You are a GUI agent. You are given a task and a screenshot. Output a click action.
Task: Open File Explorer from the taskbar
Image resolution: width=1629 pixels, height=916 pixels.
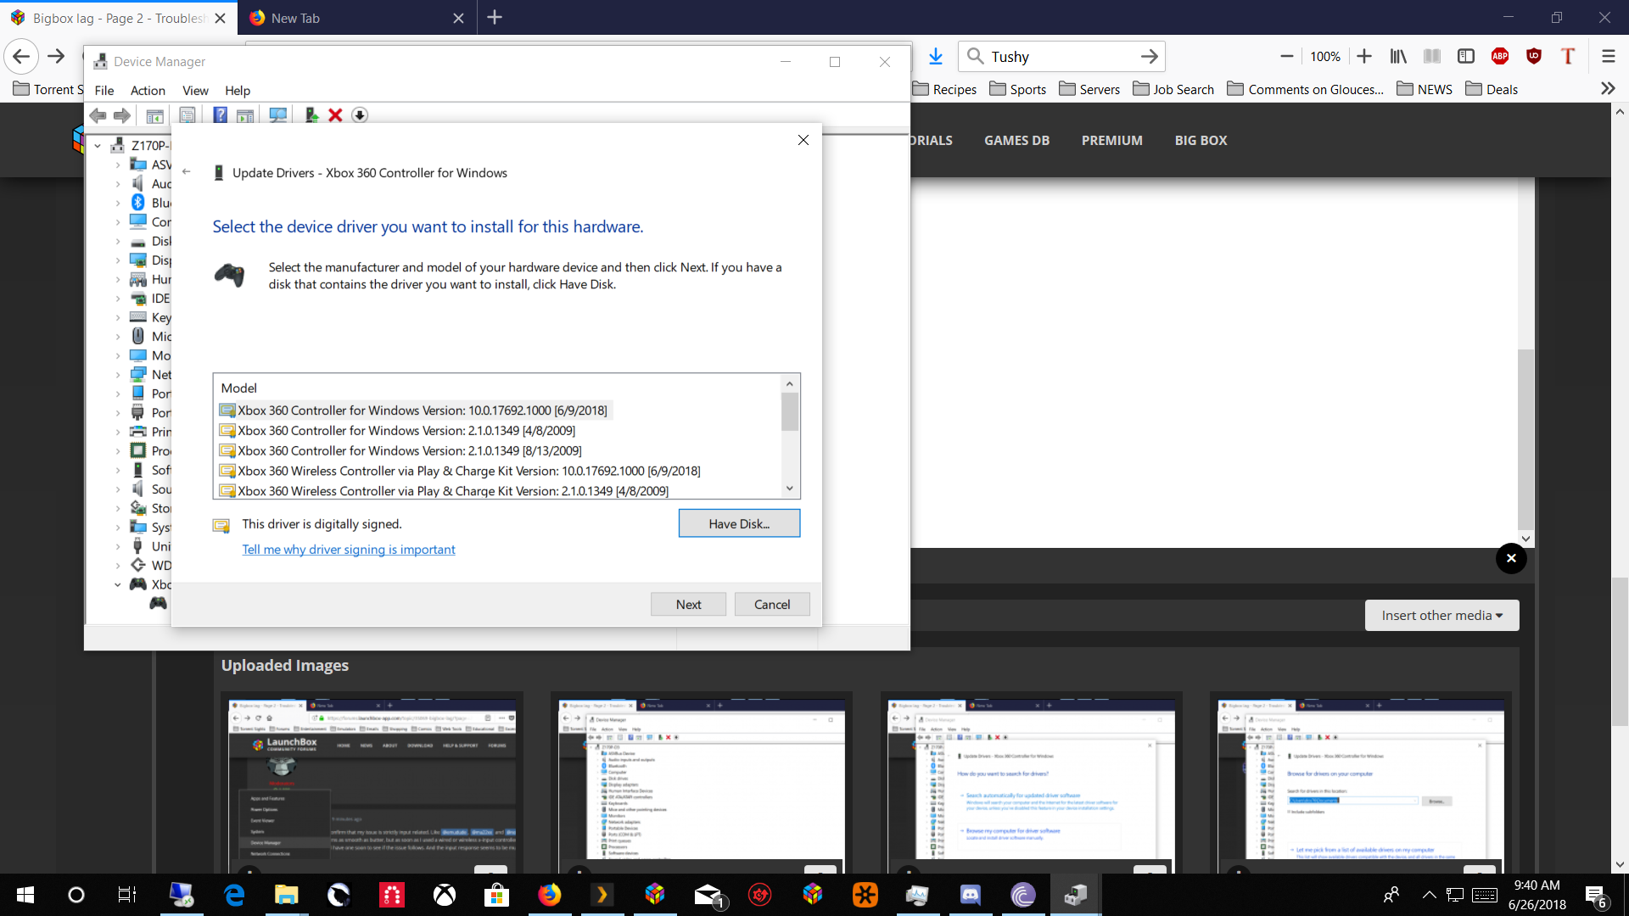point(287,895)
